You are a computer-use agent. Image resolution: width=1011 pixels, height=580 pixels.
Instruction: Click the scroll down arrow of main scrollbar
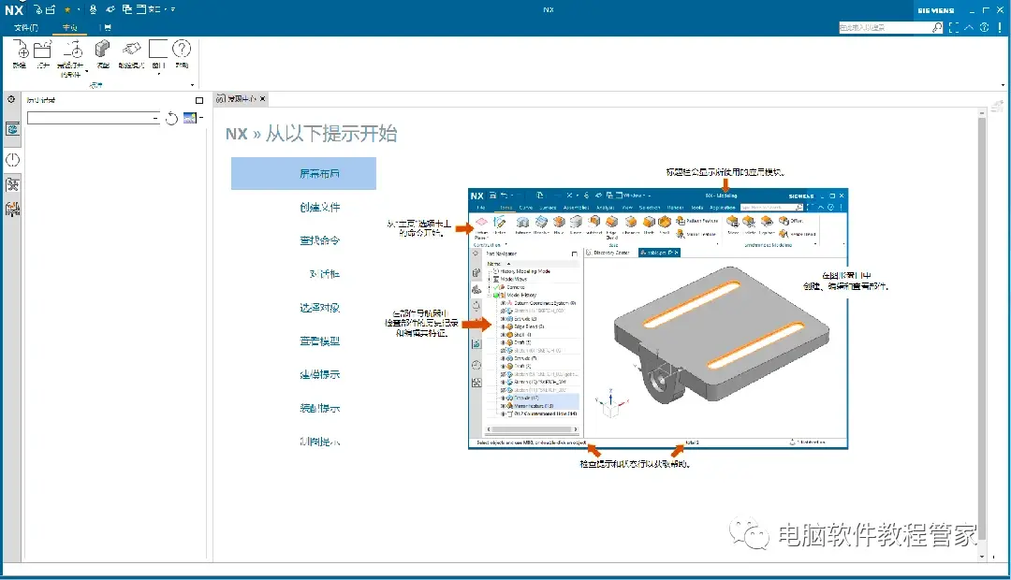982,556
